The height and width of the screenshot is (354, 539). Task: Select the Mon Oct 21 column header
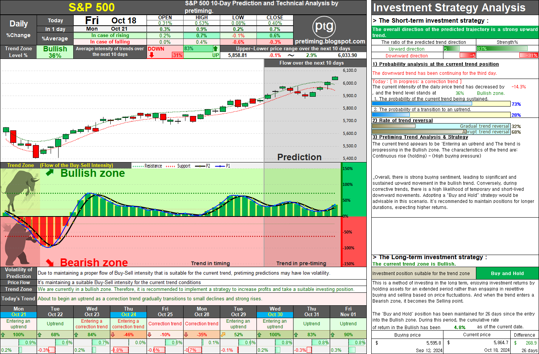tap(19, 312)
